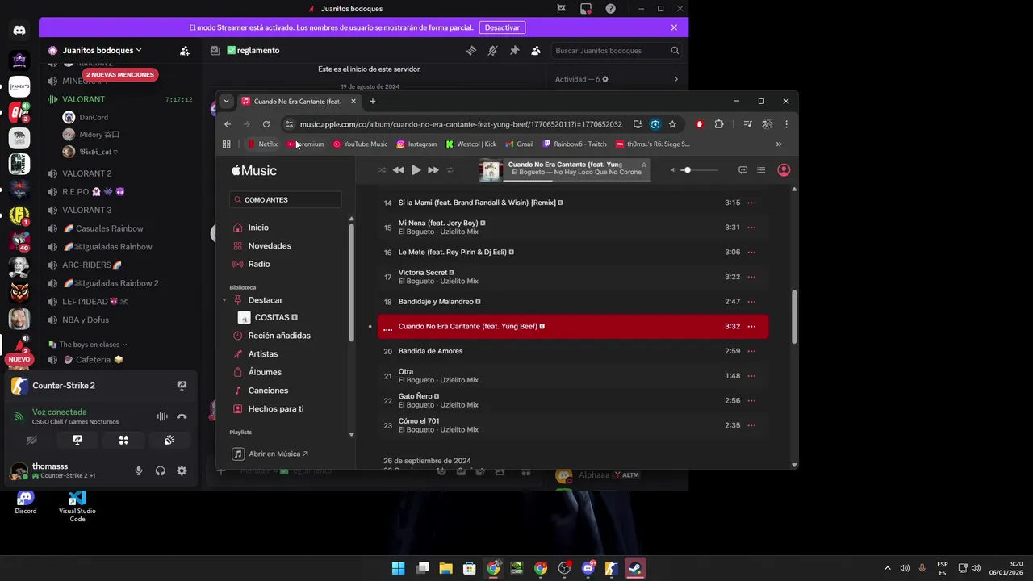Open more options for Si la Mami track

click(x=751, y=203)
